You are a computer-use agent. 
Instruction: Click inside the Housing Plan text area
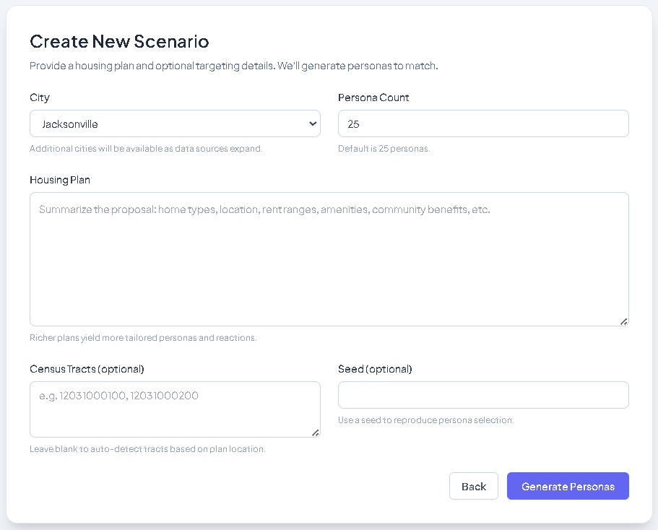point(329,259)
